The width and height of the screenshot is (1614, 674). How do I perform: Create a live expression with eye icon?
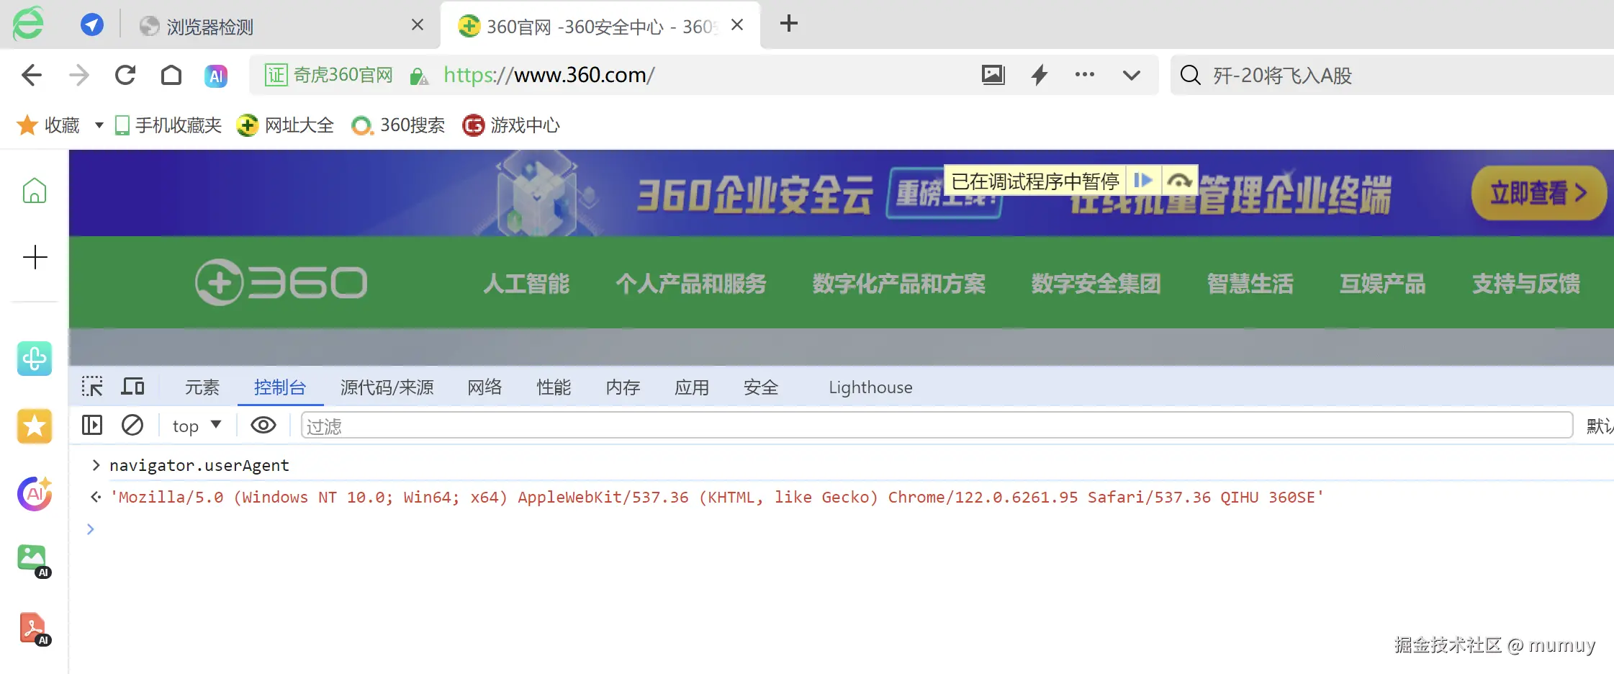263,426
